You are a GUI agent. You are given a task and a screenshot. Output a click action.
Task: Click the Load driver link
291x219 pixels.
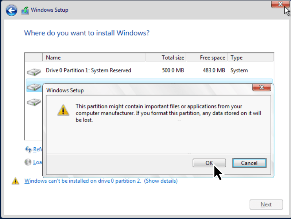pos(38,162)
